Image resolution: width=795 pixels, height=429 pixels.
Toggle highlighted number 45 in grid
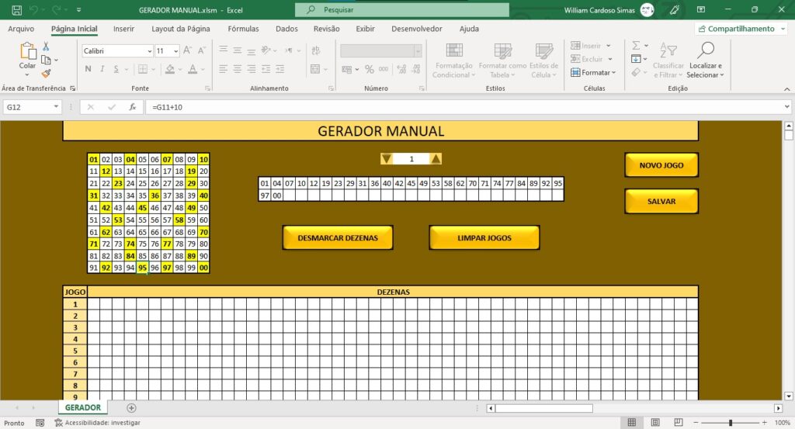(143, 208)
